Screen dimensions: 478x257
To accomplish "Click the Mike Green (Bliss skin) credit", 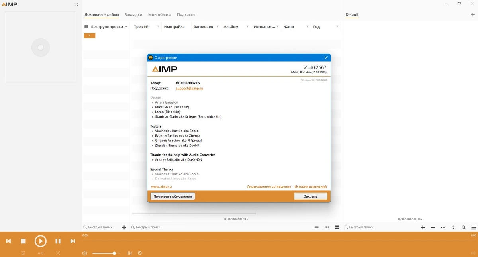I will pos(172,107).
